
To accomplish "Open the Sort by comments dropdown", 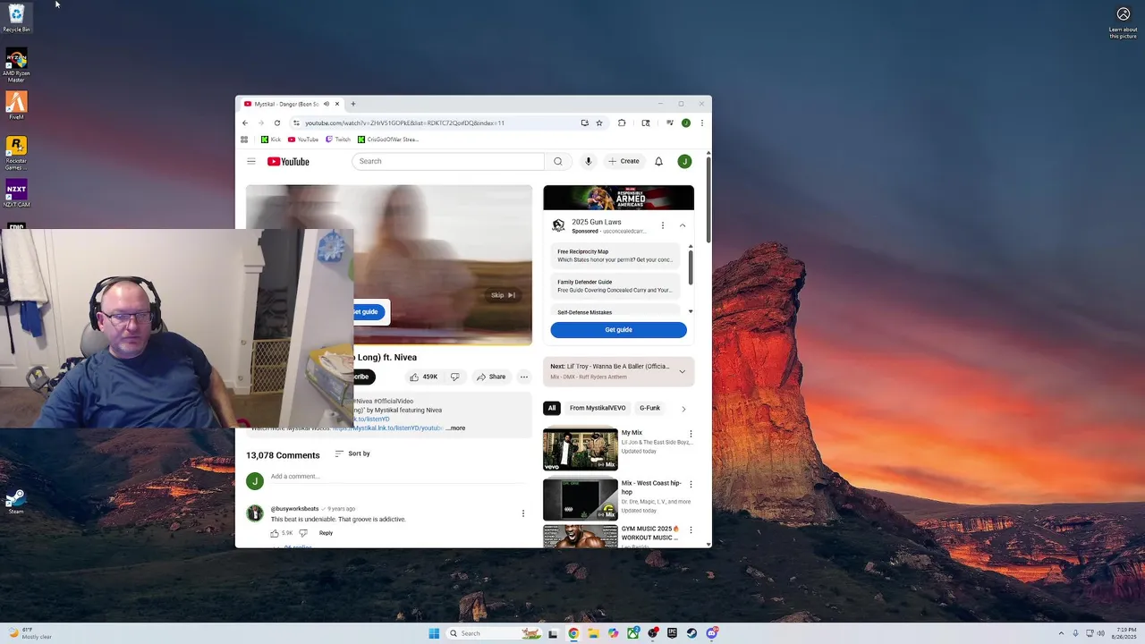I will point(352,453).
